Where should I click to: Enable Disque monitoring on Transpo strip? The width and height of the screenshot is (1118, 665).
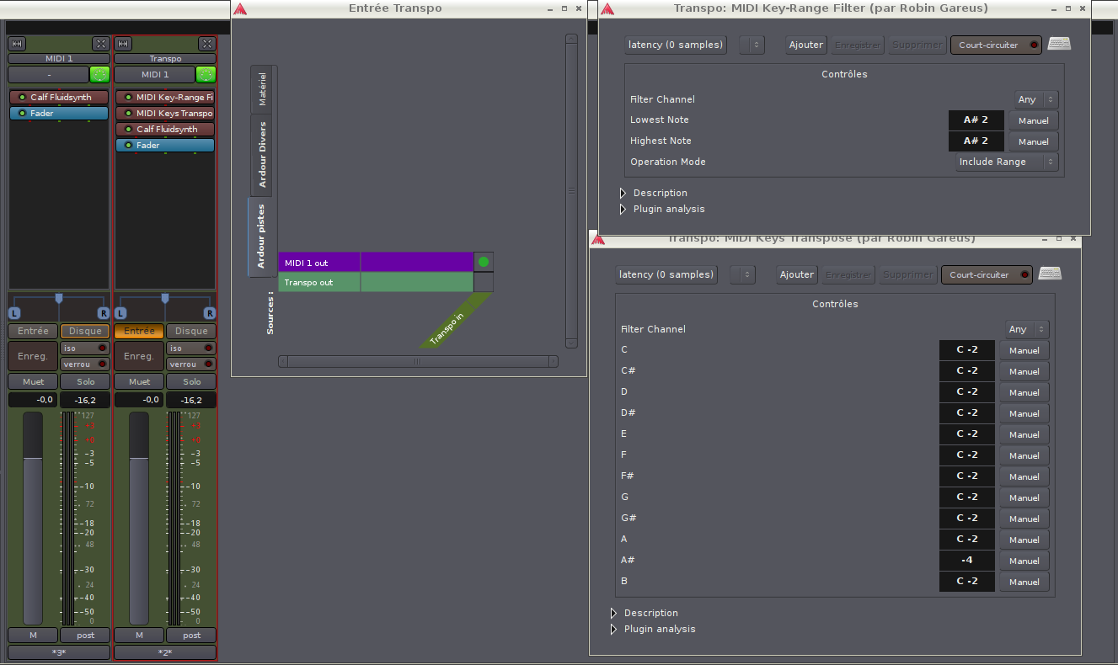coord(191,331)
